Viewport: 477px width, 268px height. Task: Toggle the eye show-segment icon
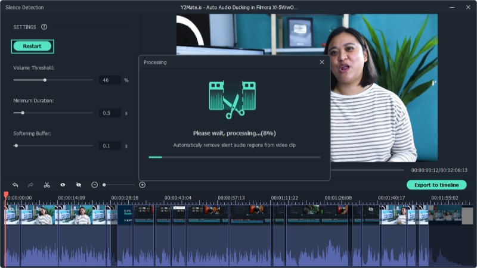[x=63, y=185]
